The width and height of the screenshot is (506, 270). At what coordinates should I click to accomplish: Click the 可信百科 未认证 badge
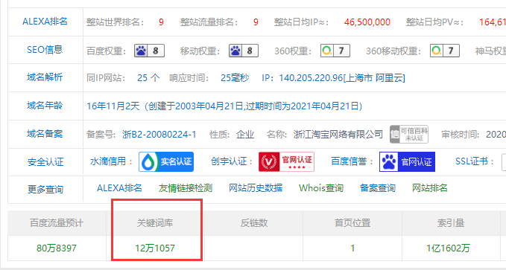tap(409, 134)
